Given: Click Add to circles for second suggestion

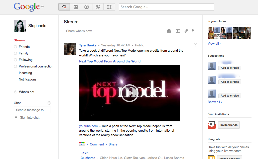Looking at the screenshot, I should click(230, 82).
